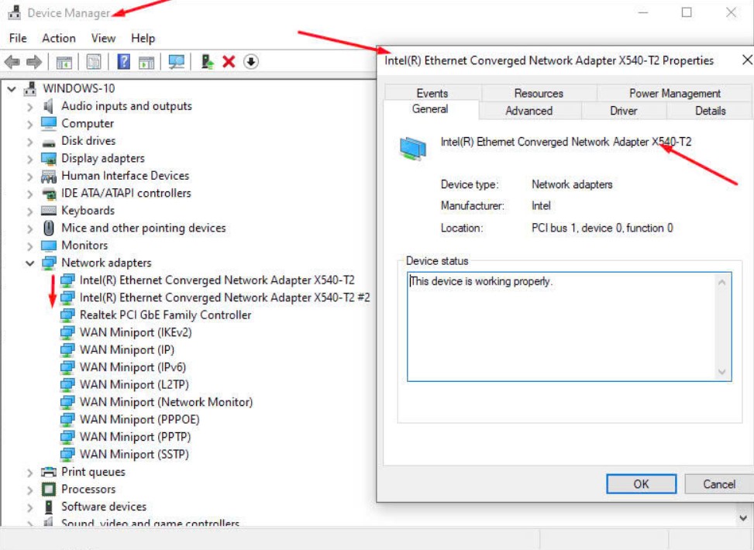This screenshot has height=550, width=754.
Task: Click the Display adapters icon
Action: click(x=49, y=159)
